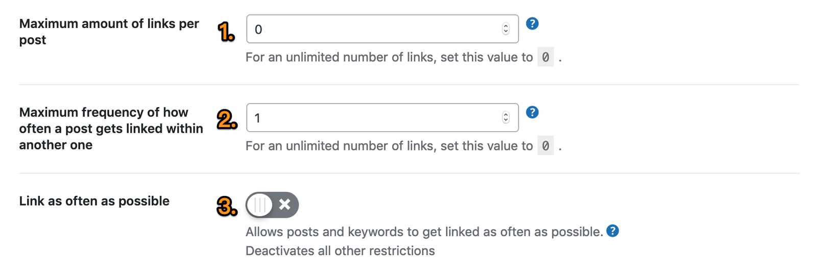817x275 pixels.
Task: Decrease the maximum links per post value
Action: tap(506, 32)
